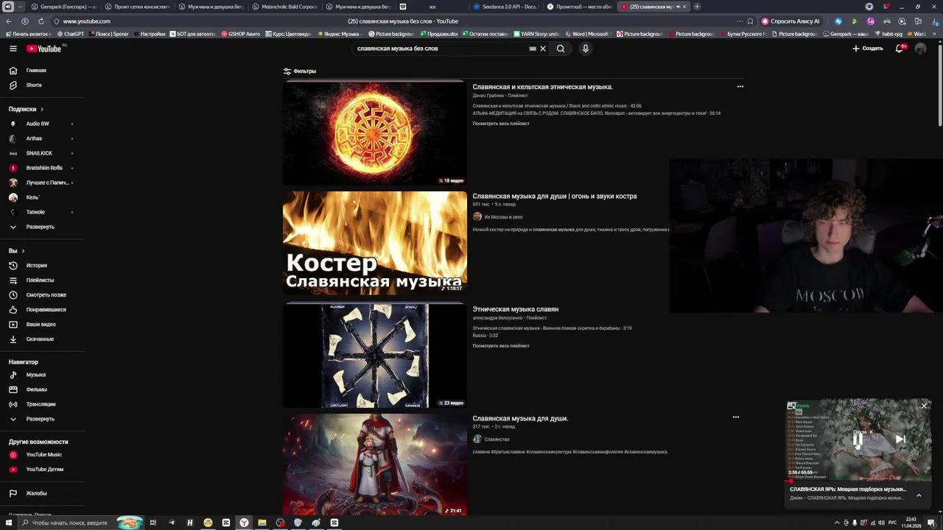Click Спросить Алису AI button
This screenshot has width=943, height=530.
790,21
